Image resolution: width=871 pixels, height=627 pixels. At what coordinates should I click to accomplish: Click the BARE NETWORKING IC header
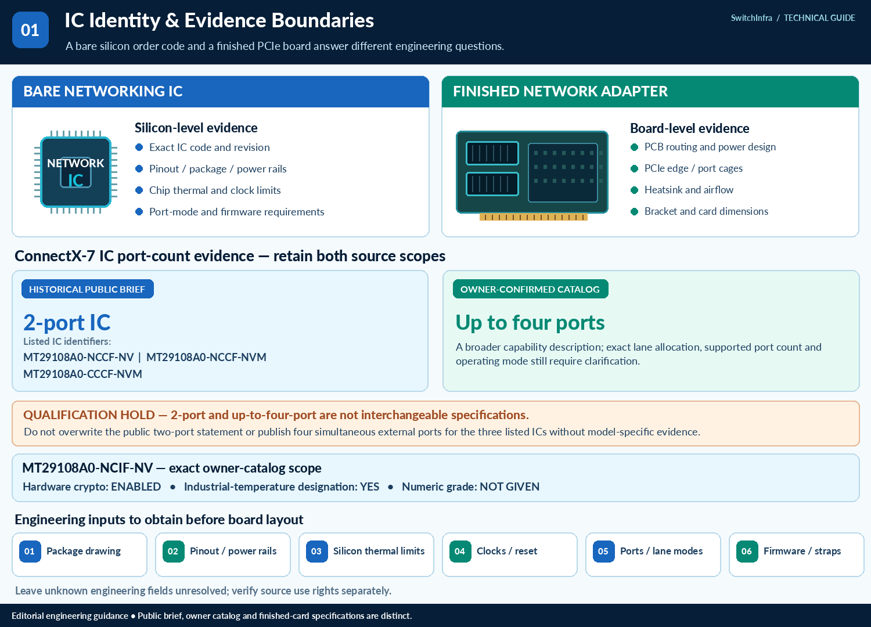pos(221,92)
